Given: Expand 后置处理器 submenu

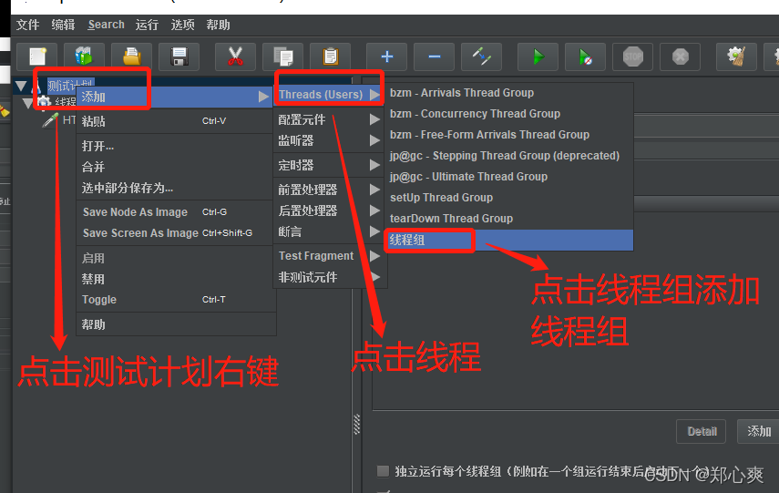Looking at the screenshot, I should click(330, 211).
